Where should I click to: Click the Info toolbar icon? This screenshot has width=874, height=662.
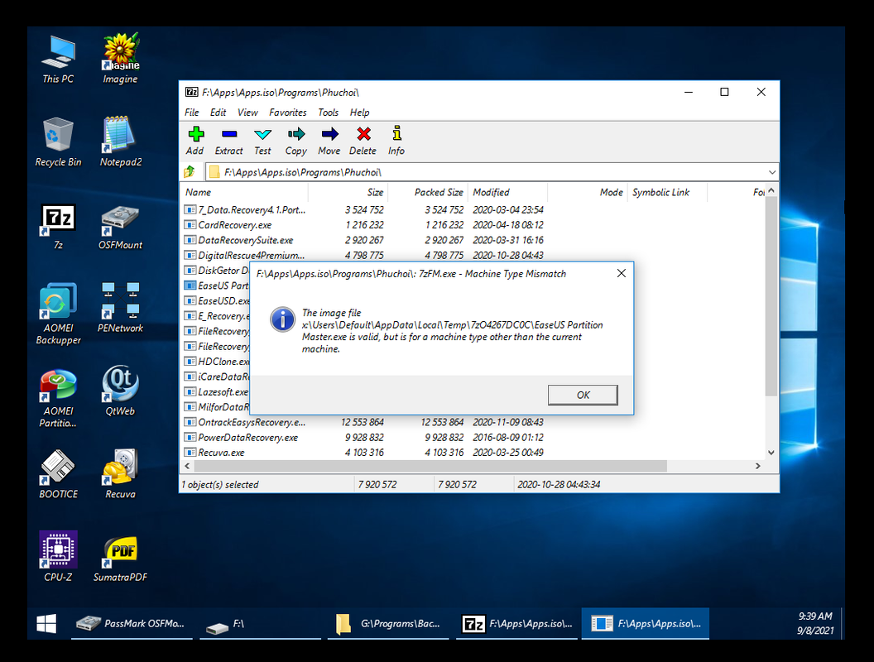pyautogui.click(x=396, y=141)
